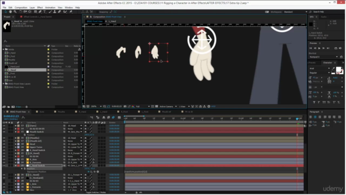Apply All Caps text style

[x=324, y=102]
